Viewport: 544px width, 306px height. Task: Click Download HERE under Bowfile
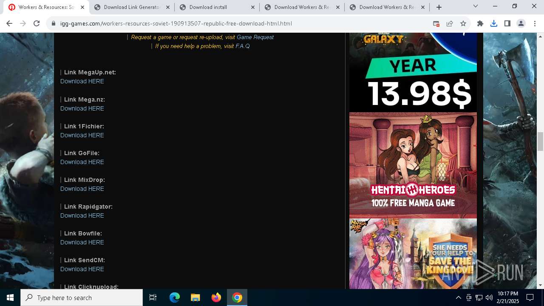click(x=82, y=242)
